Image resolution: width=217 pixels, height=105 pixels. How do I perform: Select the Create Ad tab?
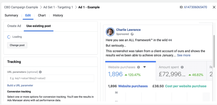point(14,26)
